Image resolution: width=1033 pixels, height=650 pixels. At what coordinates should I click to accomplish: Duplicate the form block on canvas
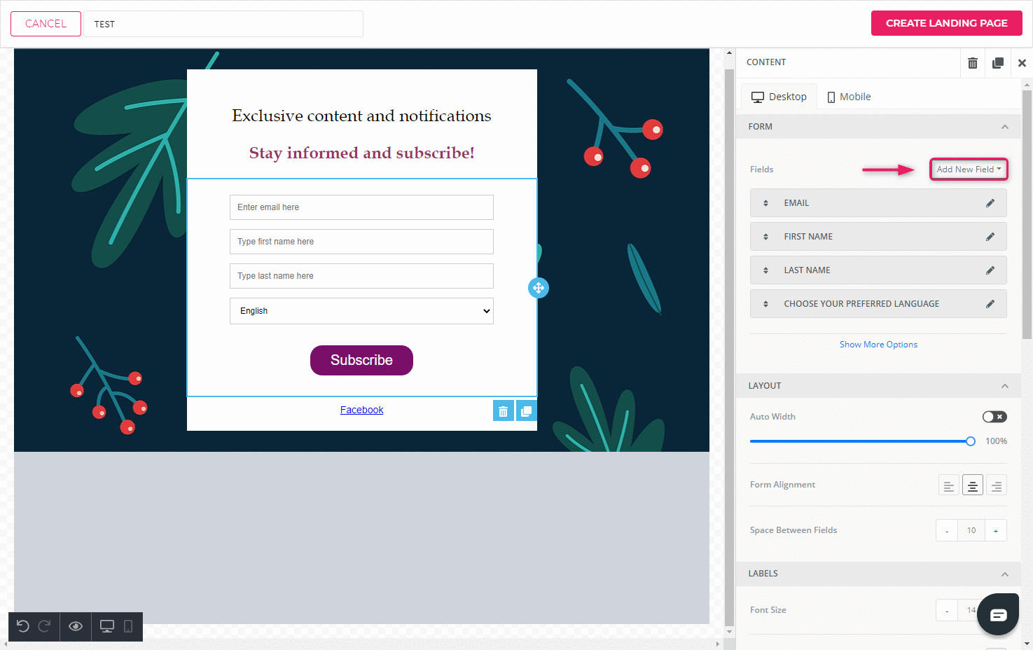click(x=527, y=410)
